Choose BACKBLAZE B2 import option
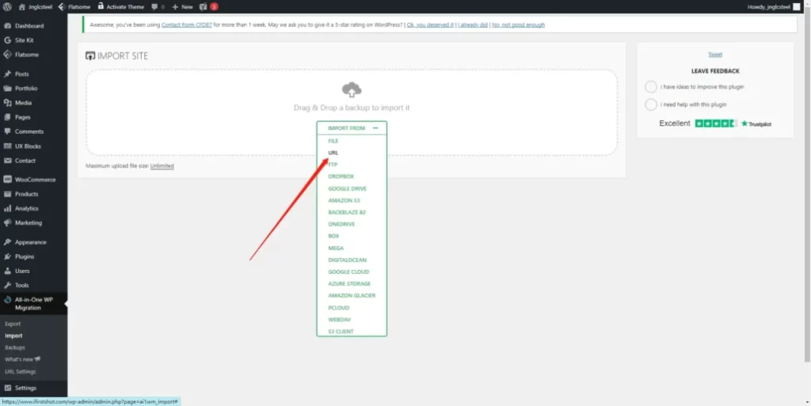Viewport: 811px width, 406px height. [347, 212]
